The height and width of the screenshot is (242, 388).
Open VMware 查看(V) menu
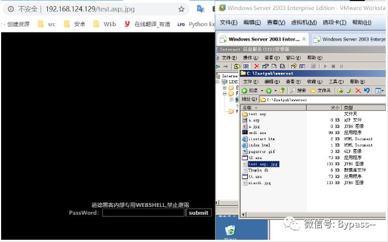(276, 23)
